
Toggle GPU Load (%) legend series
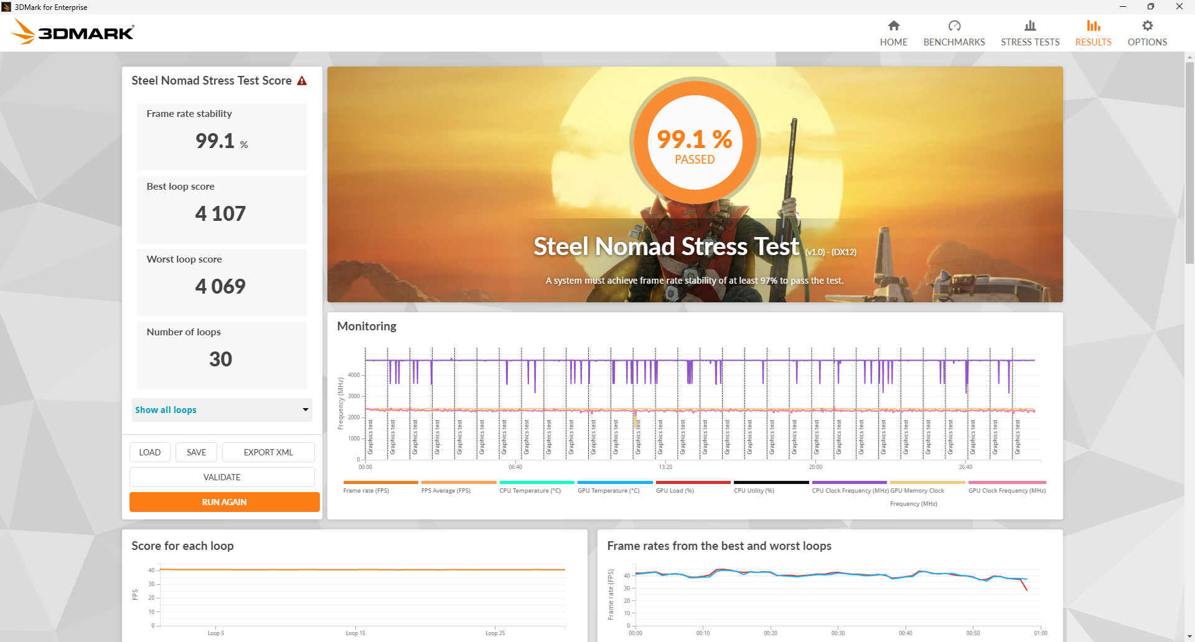pos(675,490)
